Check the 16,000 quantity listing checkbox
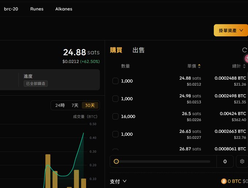This screenshot has height=188, width=248. [x=115, y=116]
